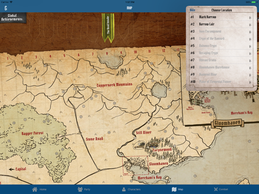Viewport: 259px width, 194px height.
Task: Tap the Gloomhaven city banner
Action: pos(228,123)
